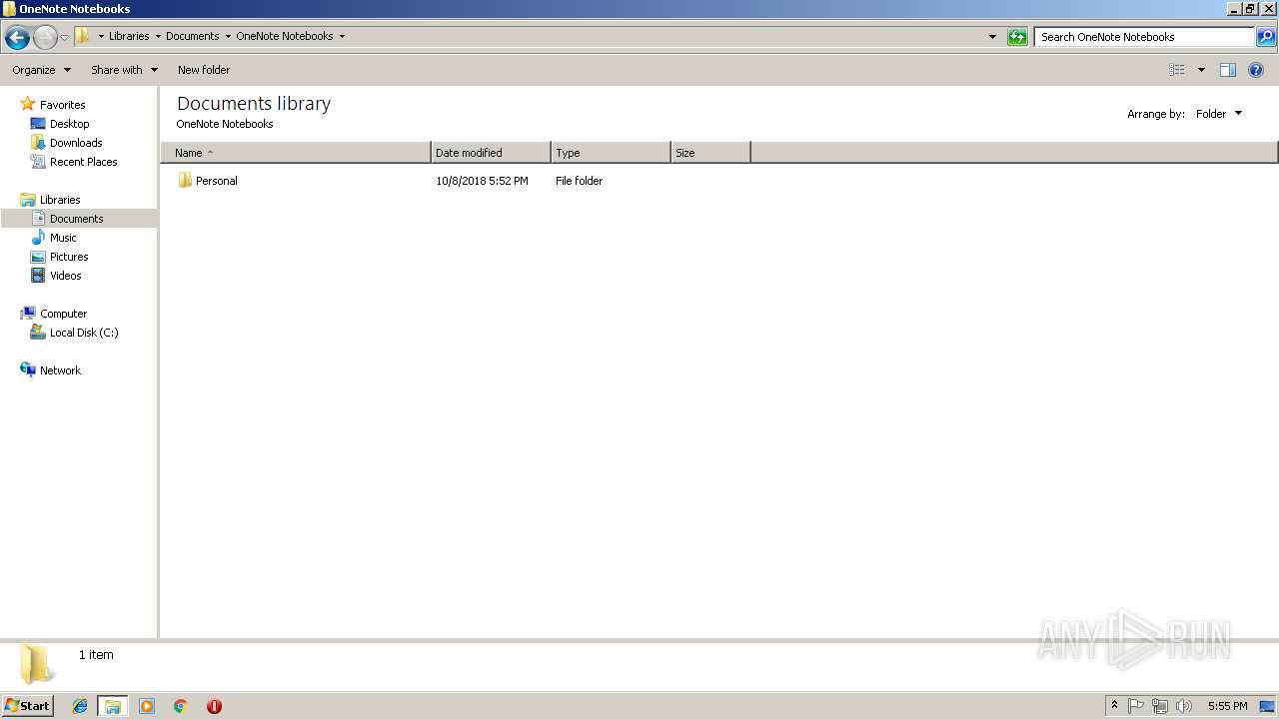Click the 1 item status text
This screenshot has height=719, width=1279.
tap(96, 655)
